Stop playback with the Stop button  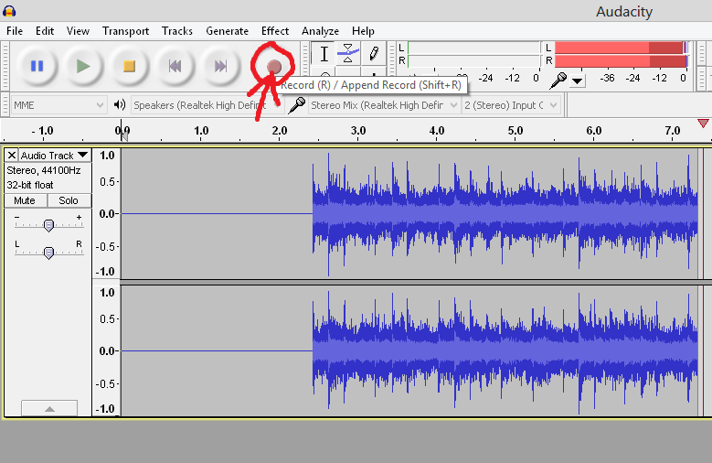point(129,67)
